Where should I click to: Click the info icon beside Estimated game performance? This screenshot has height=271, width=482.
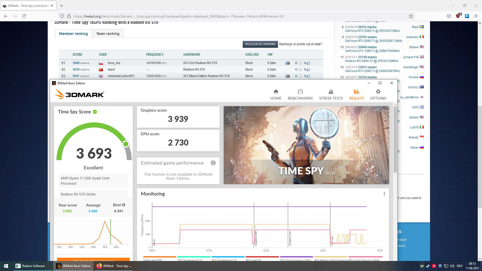213,163
